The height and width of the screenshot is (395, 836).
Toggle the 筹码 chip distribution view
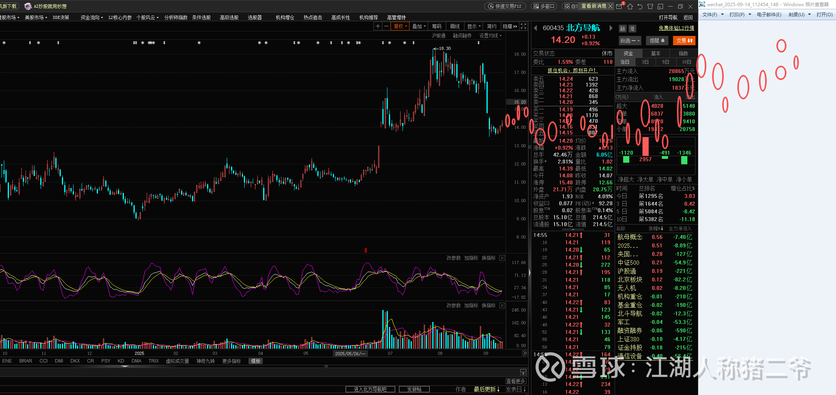[437, 26]
